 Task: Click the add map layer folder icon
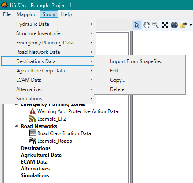pyautogui.click(x=184, y=25)
